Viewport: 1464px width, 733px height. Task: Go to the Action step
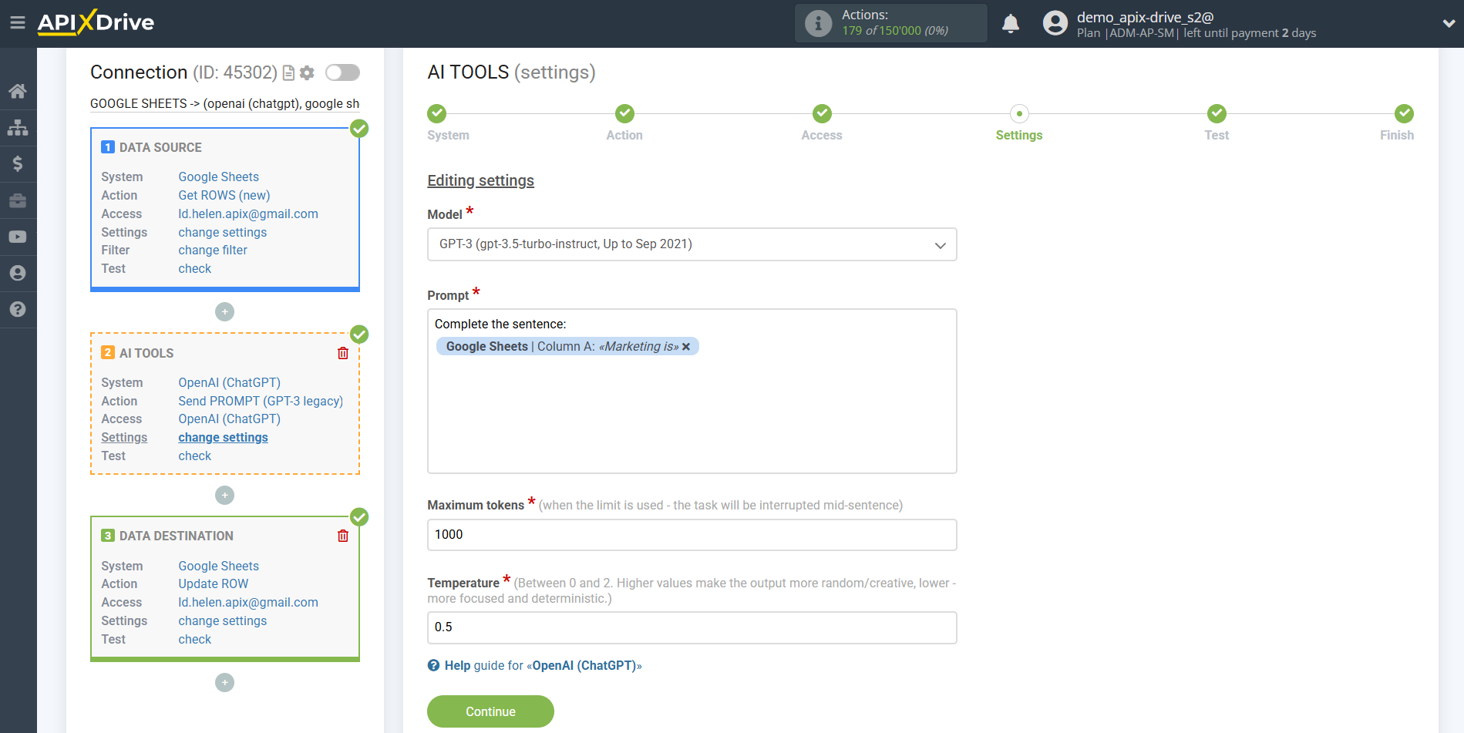624,114
